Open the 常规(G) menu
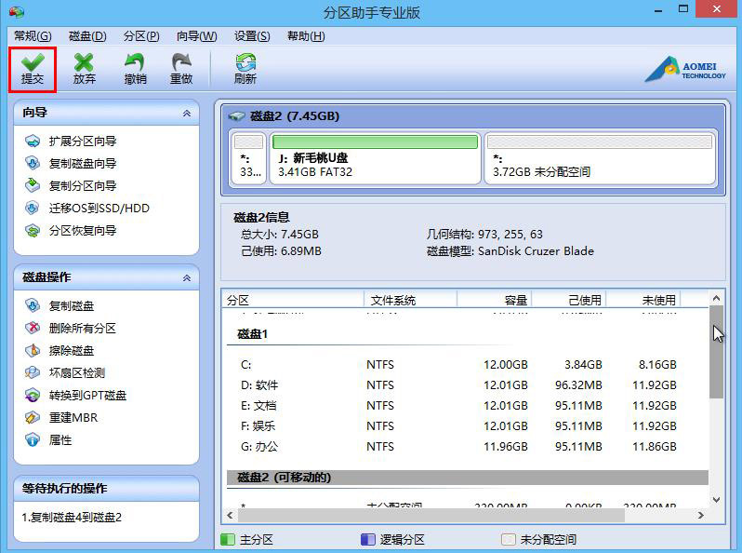Screen dimensions: 742x553 (x=33, y=36)
